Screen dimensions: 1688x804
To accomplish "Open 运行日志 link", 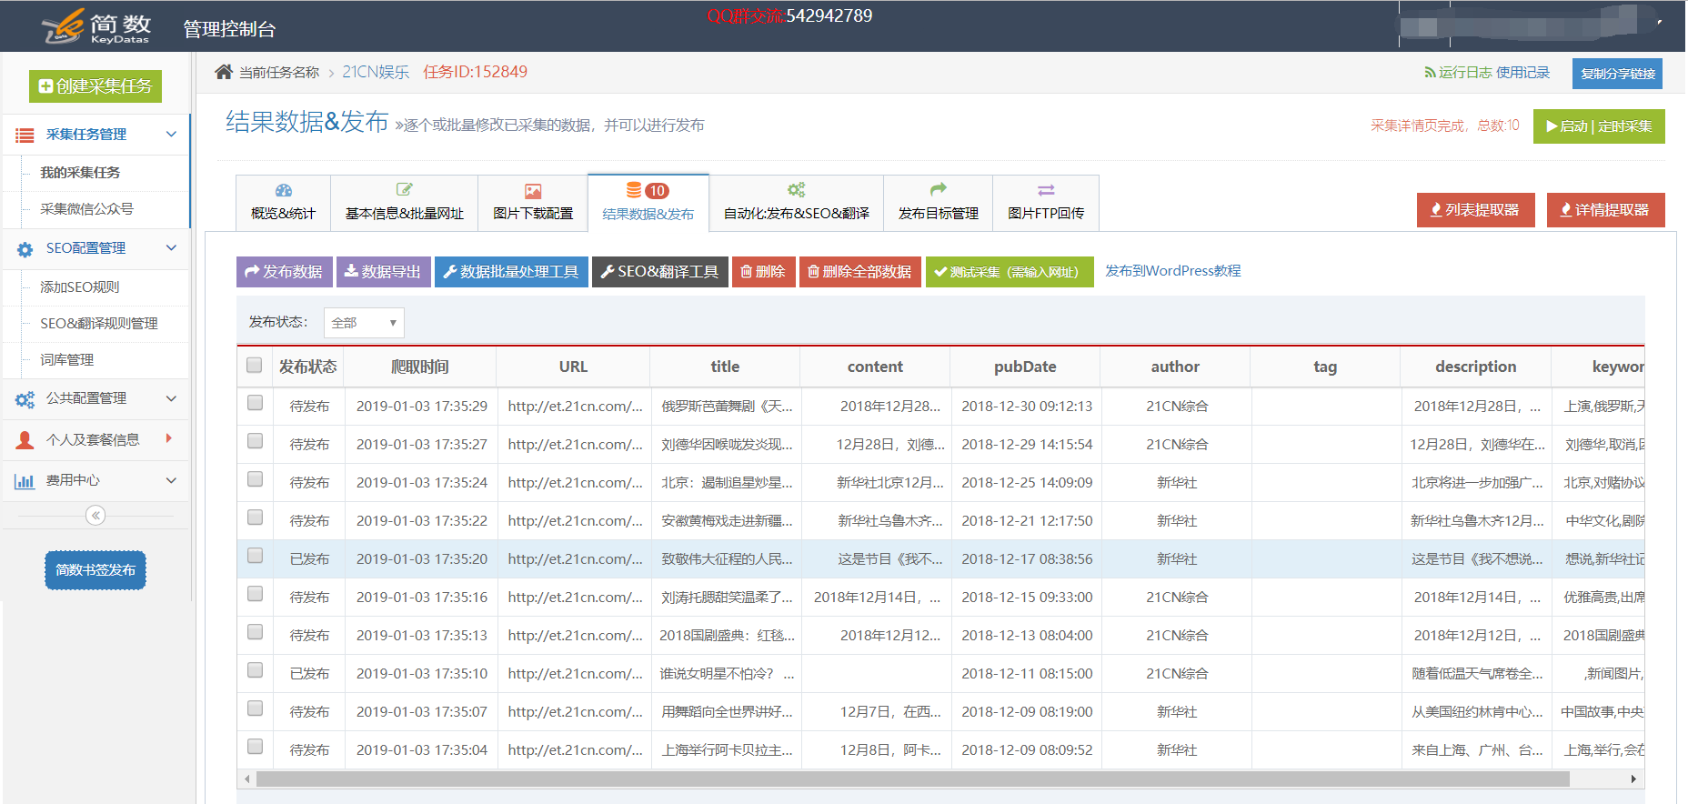I will point(1466,73).
